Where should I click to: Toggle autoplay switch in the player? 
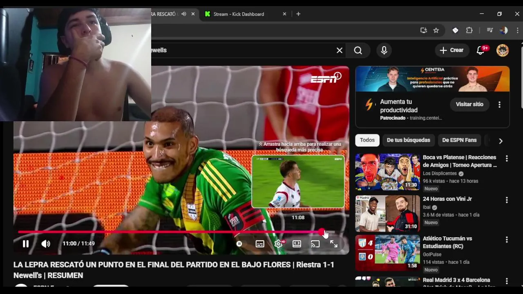(x=239, y=244)
